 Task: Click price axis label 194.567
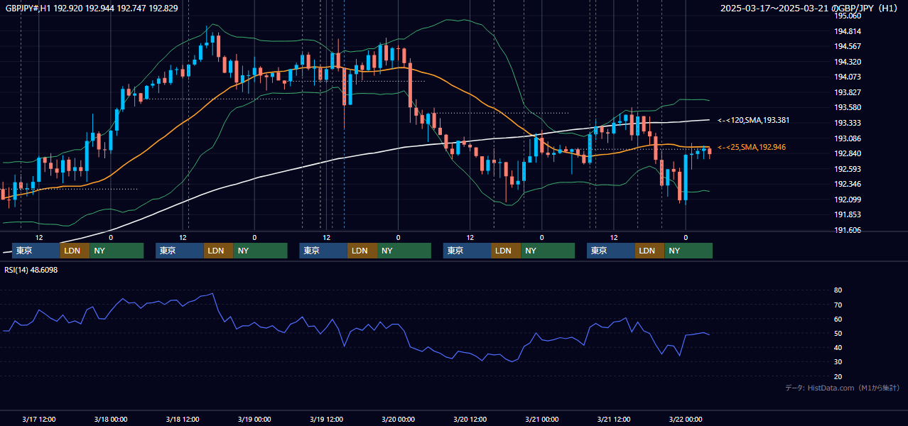pyautogui.click(x=848, y=46)
